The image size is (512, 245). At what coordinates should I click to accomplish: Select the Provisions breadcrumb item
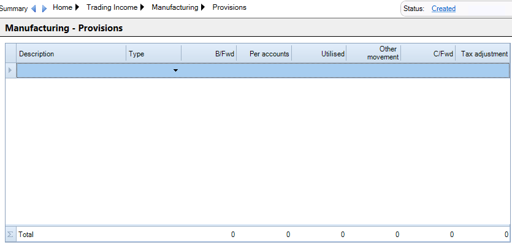(x=229, y=7)
